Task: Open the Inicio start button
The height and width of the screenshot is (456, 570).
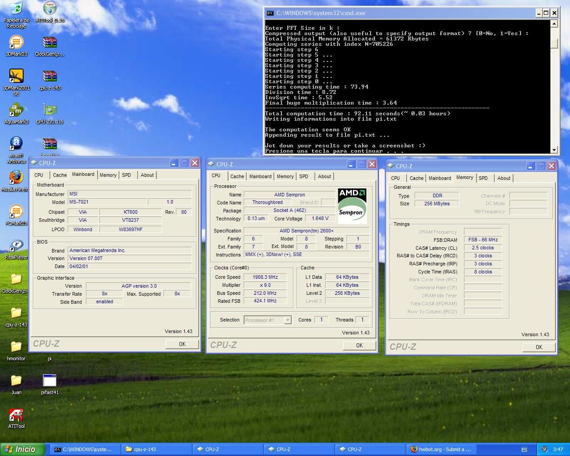Action: click(x=23, y=449)
